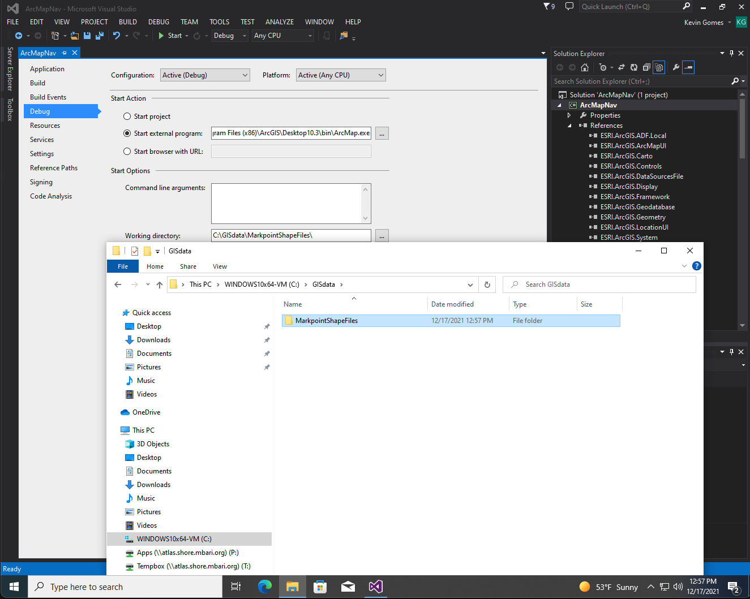750x599 pixels.
Task: Select the Start project radio button
Action: [127, 117]
